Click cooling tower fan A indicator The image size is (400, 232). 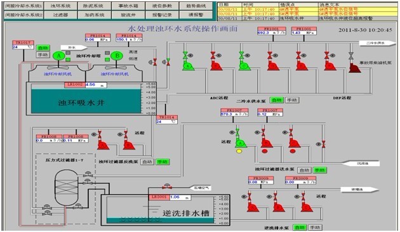pyautogui.click(x=59, y=56)
